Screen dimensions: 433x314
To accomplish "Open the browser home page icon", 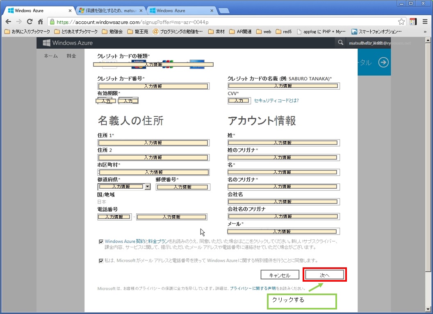I will click(x=40, y=22).
